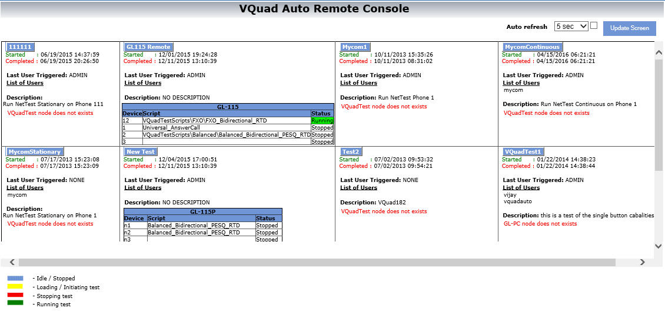
Task: Select the Universal_AnswerCall script cell
Action: click(x=227, y=127)
